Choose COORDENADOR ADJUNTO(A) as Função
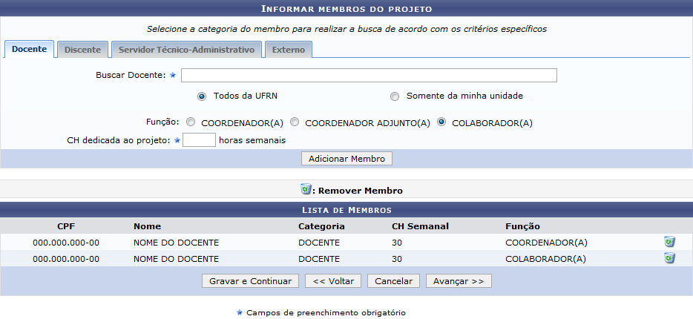Viewport: 693px width, 319px height. 295,122
